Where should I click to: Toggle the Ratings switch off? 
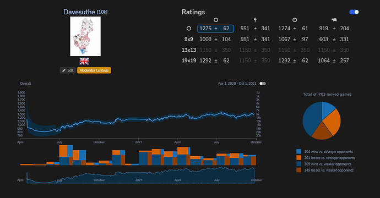pos(354,12)
